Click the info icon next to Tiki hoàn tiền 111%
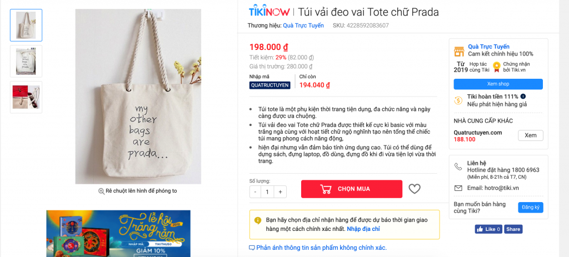The height and width of the screenshot is (257, 569). tap(523, 97)
